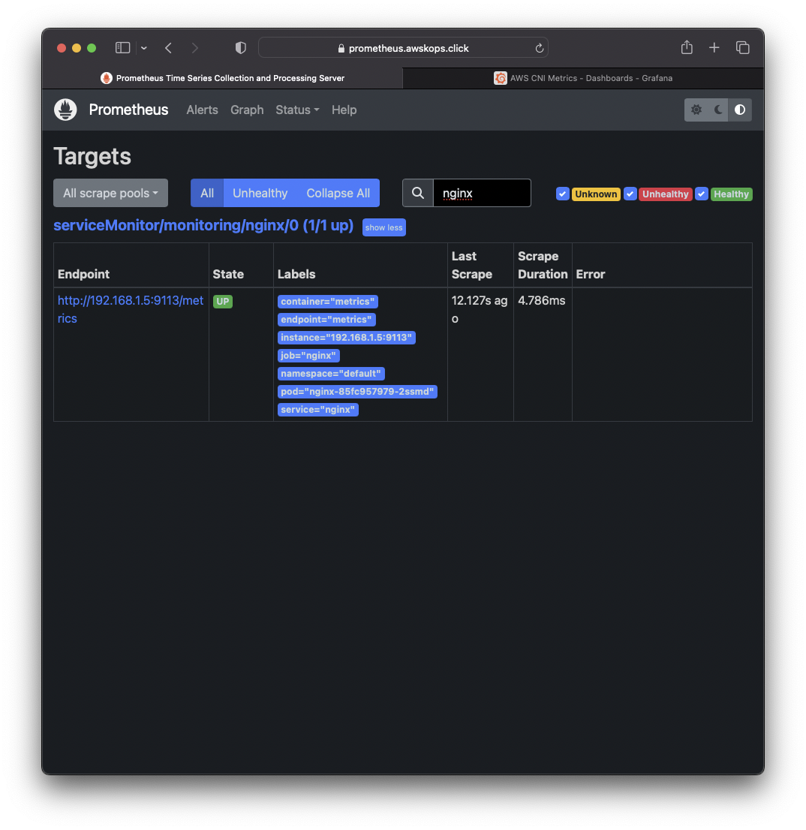Go back to the previous page

(168, 48)
